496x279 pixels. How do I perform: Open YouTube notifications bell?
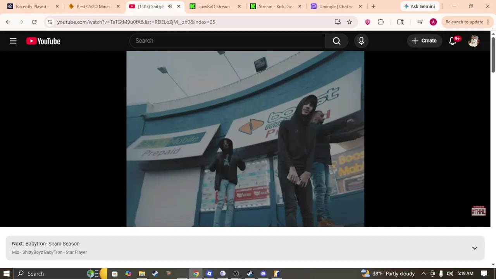(x=453, y=41)
